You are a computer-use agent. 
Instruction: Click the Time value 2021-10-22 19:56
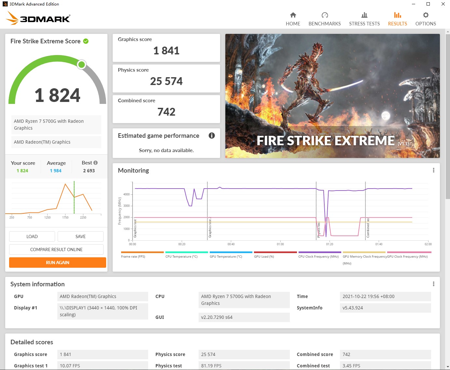click(x=386, y=296)
